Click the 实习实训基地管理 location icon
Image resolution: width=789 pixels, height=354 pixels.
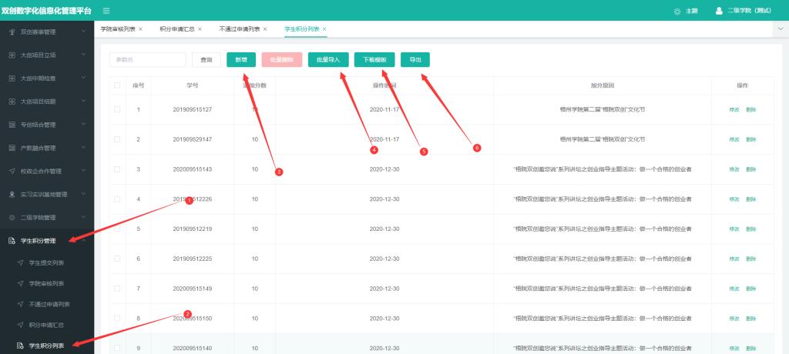click(x=12, y=194)
